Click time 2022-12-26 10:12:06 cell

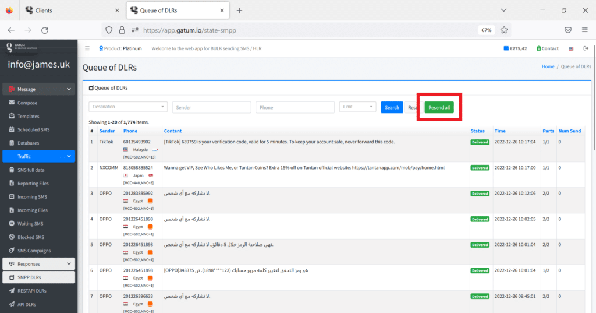(515, 193)
